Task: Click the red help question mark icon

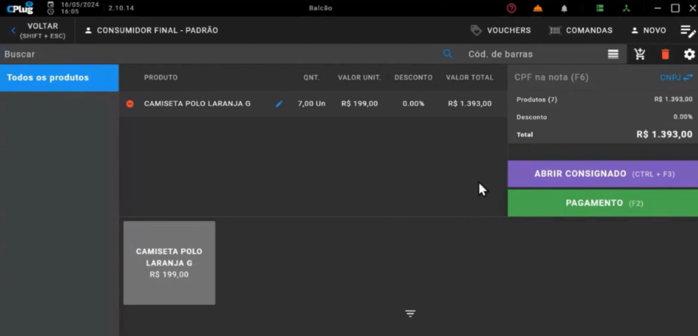Action: (511, 8)
